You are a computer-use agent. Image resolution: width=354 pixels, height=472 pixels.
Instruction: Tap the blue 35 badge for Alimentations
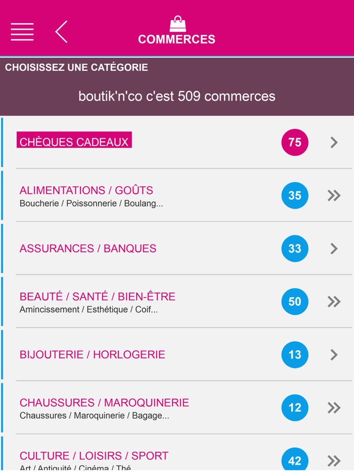point(294,196)
